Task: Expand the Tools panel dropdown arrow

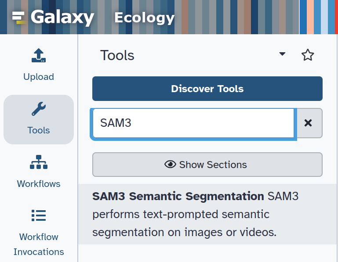Action: click(282, 54)
